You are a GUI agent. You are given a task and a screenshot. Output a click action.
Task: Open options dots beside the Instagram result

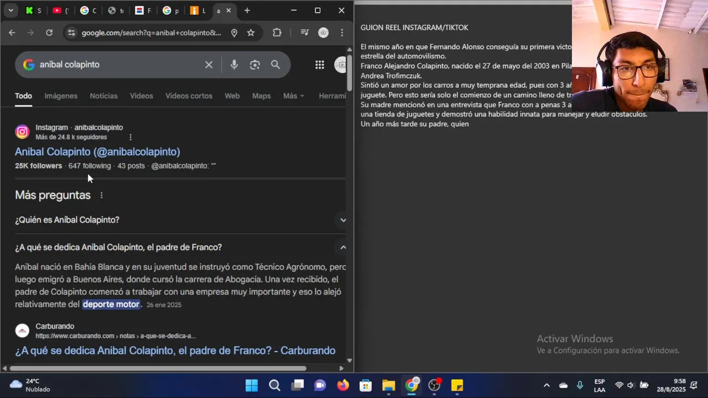131,137
